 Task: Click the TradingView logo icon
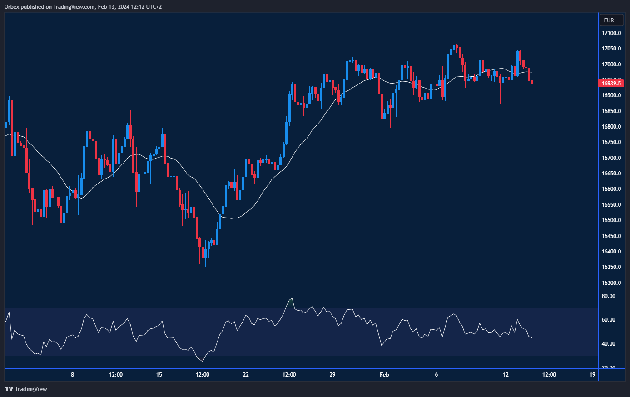[x=8, y=389]
